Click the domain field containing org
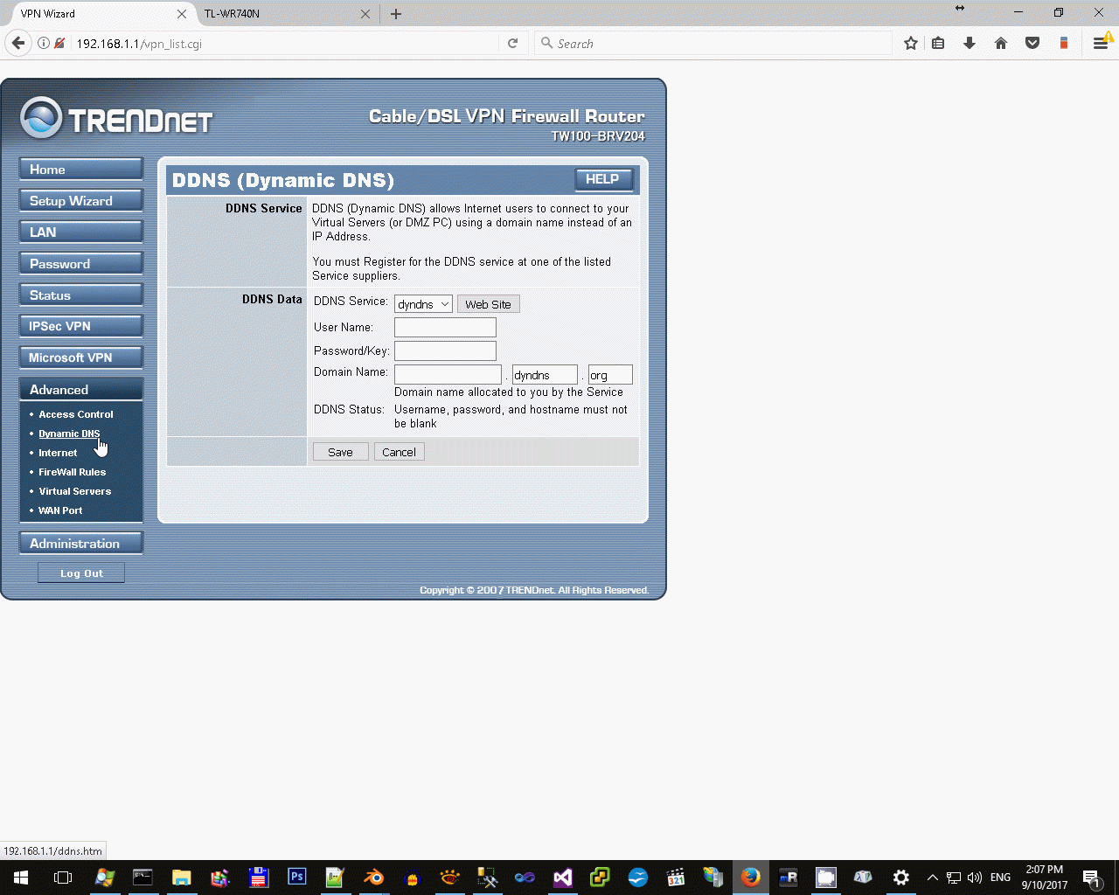Viewport: 1119px width, 895px height. click(x=610, y=375)
